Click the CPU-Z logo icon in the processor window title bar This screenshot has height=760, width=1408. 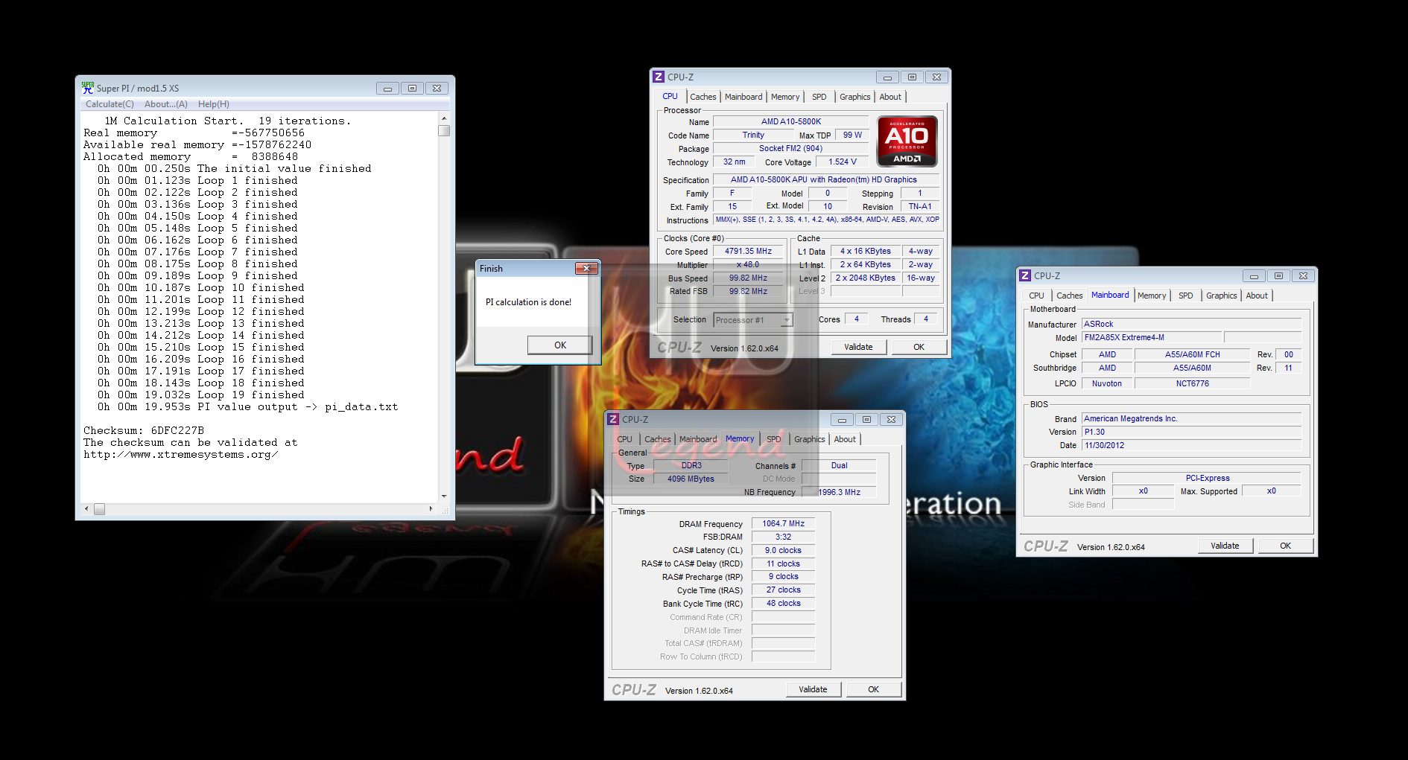tap(659, 77)
